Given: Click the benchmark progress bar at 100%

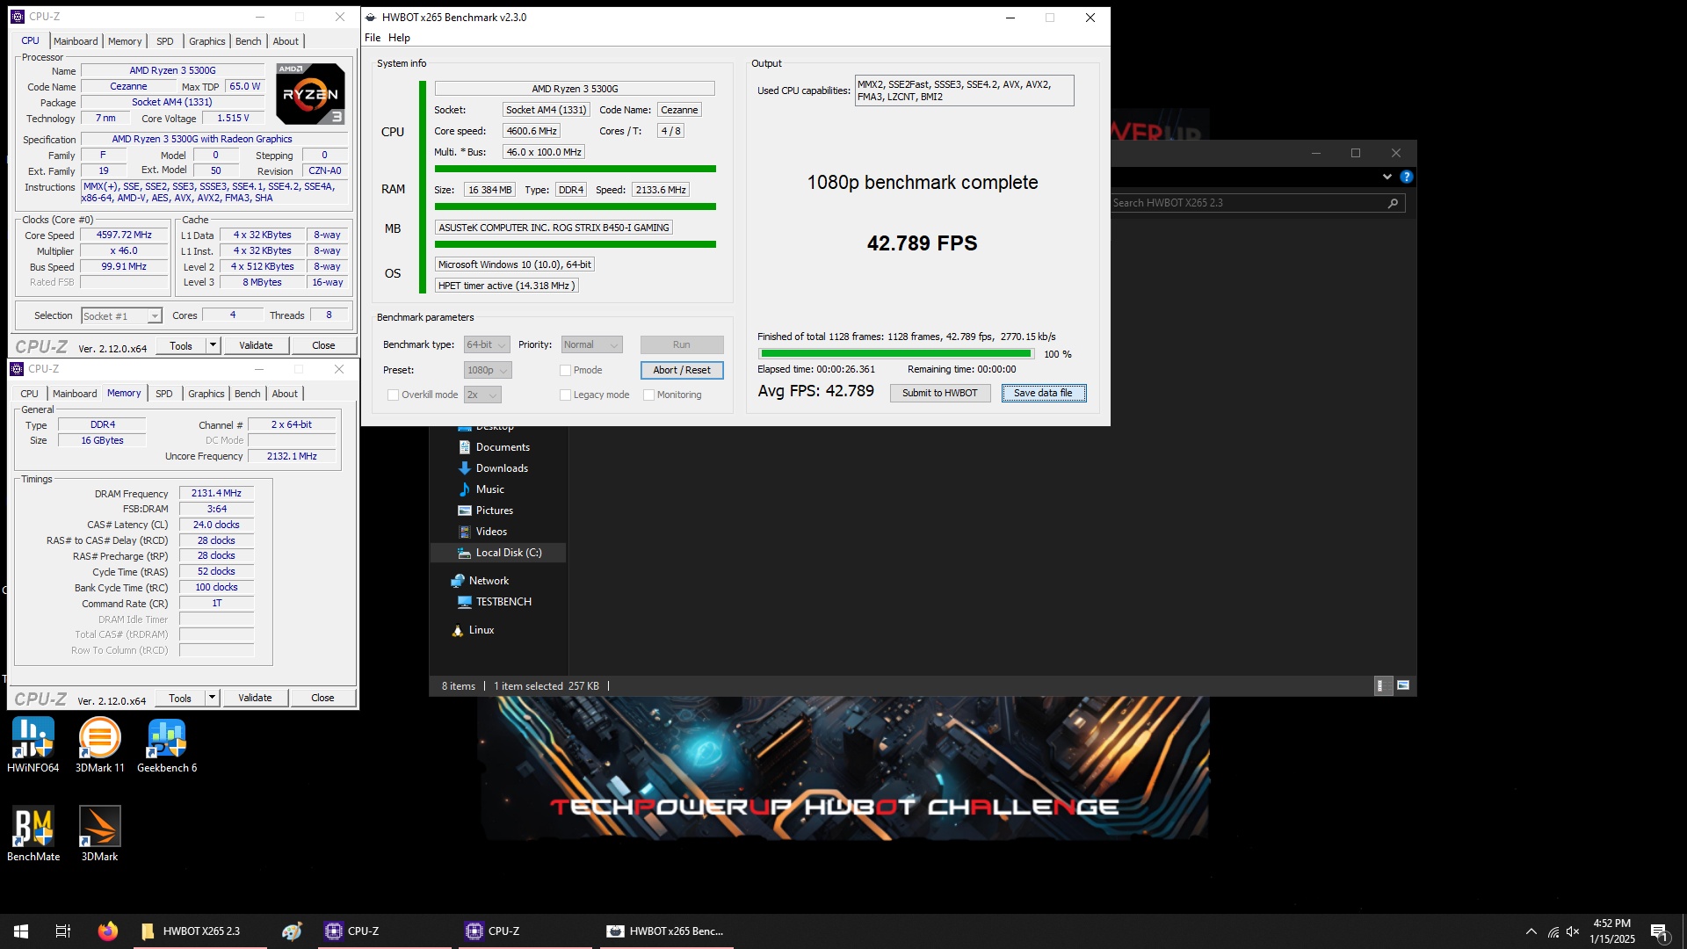Looking at the screenshot, I should (896, 354).
